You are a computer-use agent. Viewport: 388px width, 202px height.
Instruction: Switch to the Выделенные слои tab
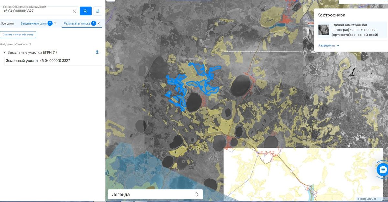pos(34,23)
